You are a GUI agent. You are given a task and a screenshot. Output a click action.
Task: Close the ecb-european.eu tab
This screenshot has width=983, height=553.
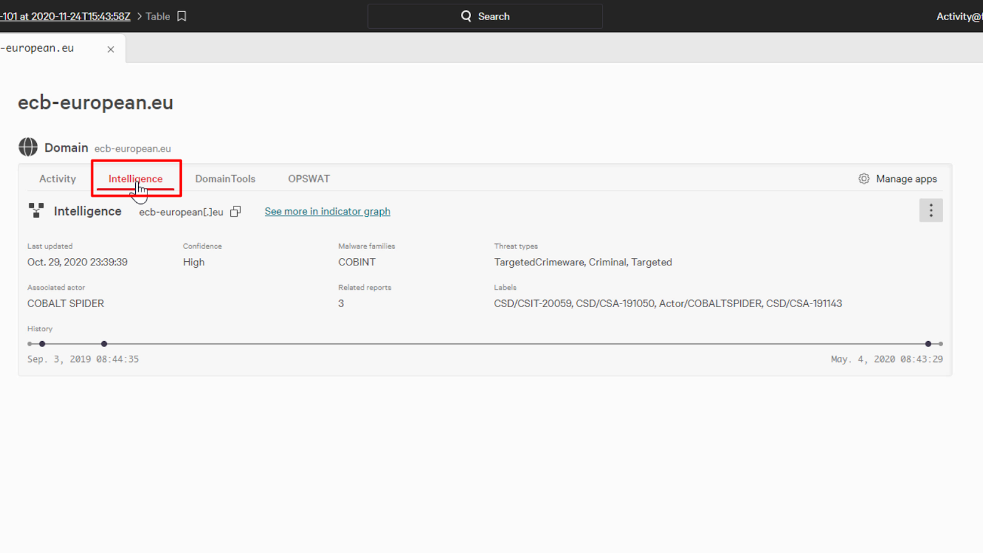111,49
